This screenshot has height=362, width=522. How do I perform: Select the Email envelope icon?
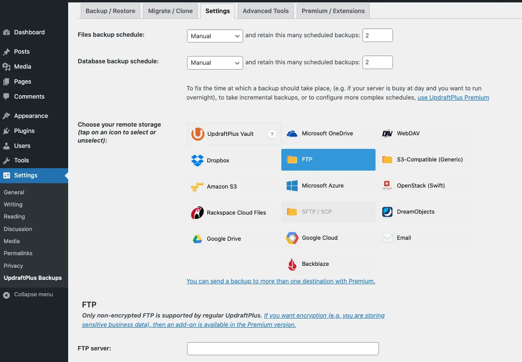(387, 238)
